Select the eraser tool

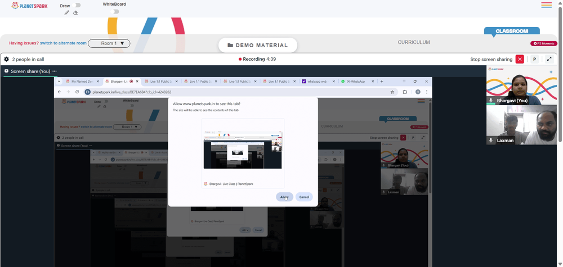(75, 12)
